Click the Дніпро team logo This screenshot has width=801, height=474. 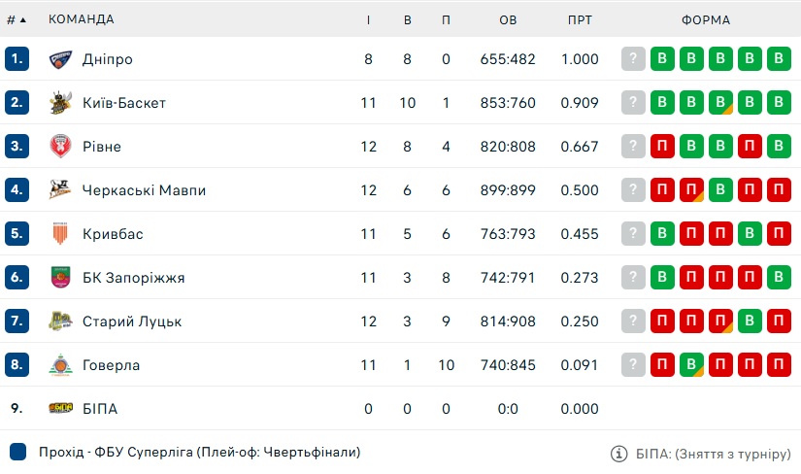coord(60,59)
